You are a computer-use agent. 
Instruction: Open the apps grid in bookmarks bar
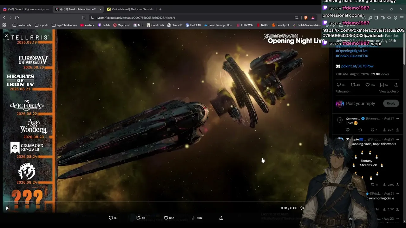tap(4, 25)
